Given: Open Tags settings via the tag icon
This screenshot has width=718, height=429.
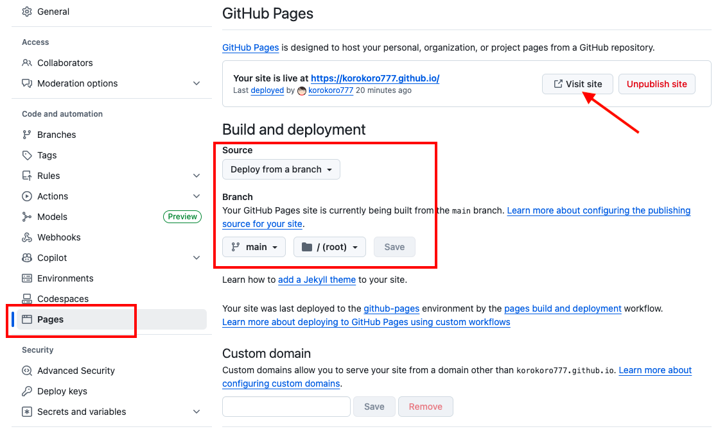Looking at the screenshot, I should 25,155.
